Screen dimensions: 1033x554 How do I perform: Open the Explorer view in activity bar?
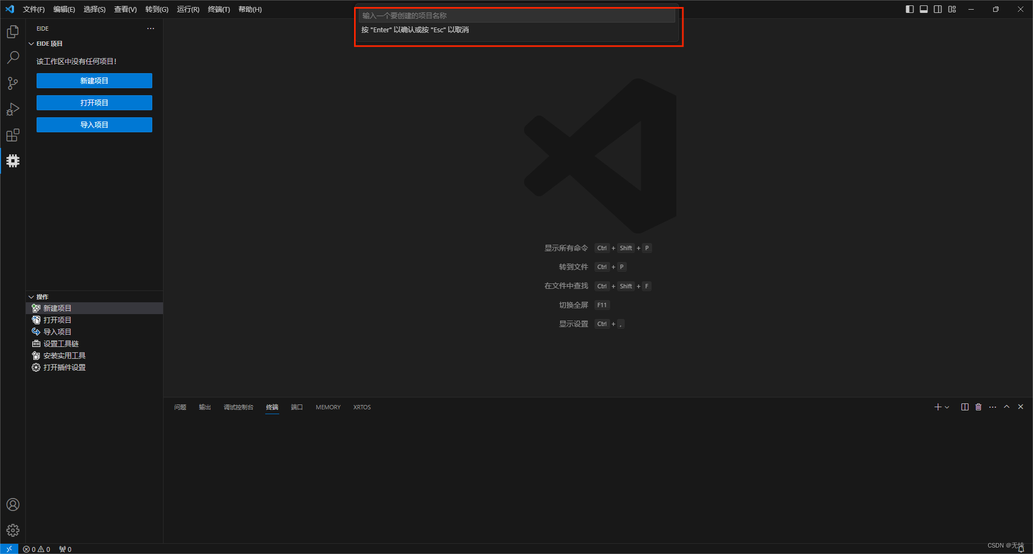13,32
